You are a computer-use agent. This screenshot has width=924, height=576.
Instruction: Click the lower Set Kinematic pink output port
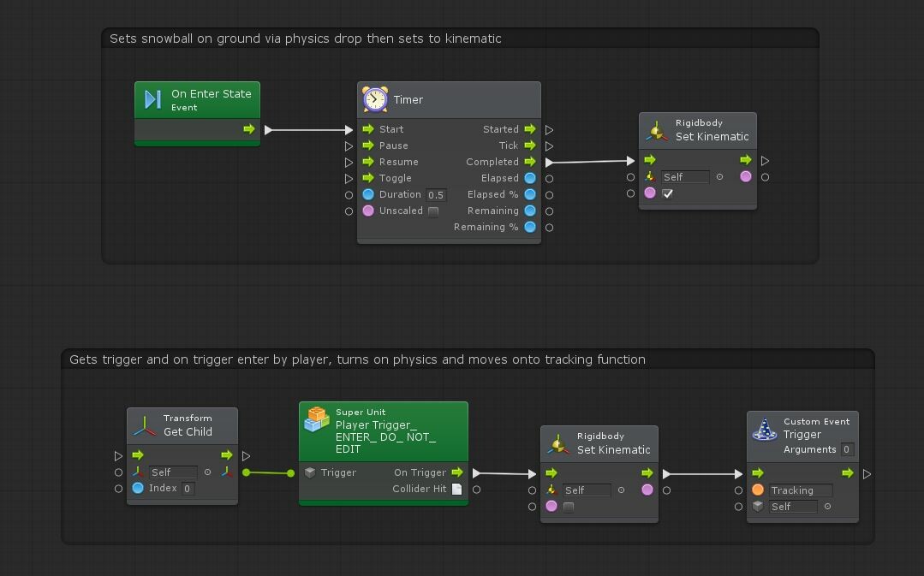647,490
